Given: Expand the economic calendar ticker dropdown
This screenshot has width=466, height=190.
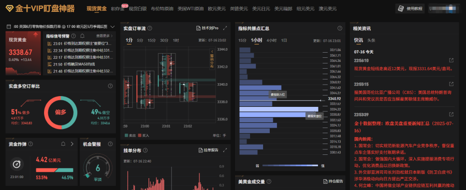Looking at the screenshot, I should coord(112,27).
